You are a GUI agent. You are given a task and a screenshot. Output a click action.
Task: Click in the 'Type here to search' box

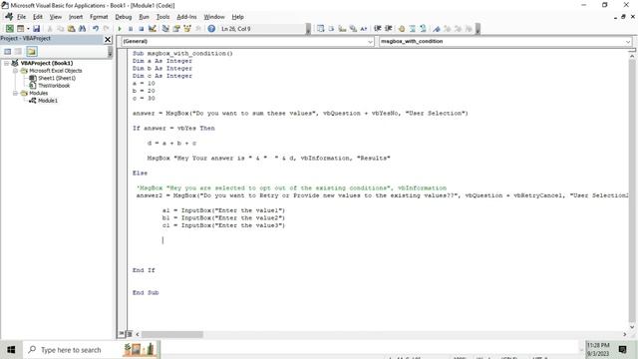pyautogui.click(x=71, y=350)
